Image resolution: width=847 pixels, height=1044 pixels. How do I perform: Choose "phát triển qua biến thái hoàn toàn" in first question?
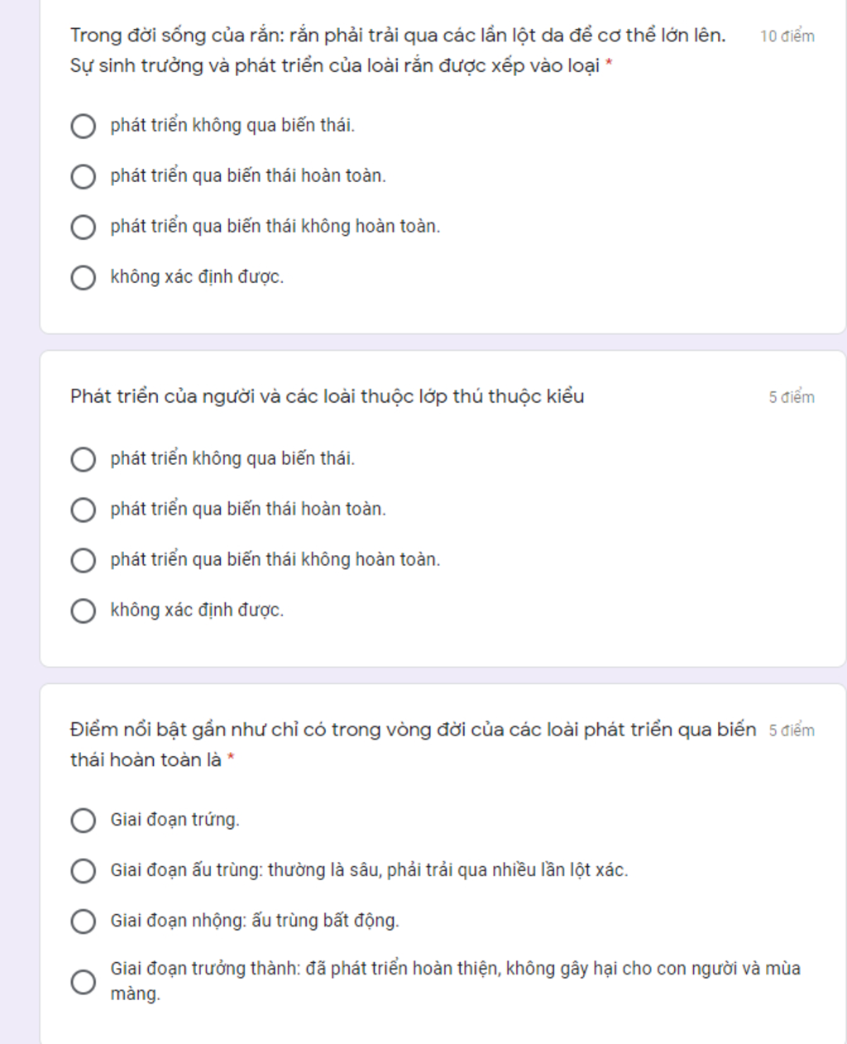(83, 177)
